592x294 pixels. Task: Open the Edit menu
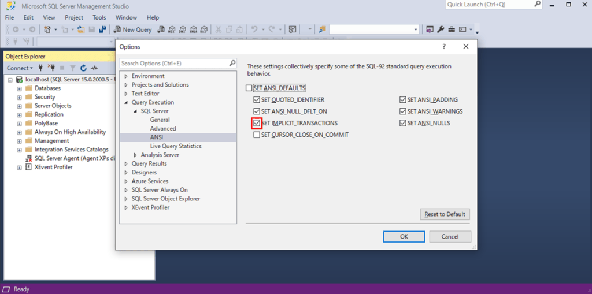28,18
